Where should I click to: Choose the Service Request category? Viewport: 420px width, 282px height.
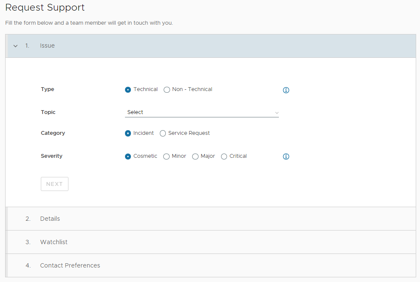coord(162,133)
